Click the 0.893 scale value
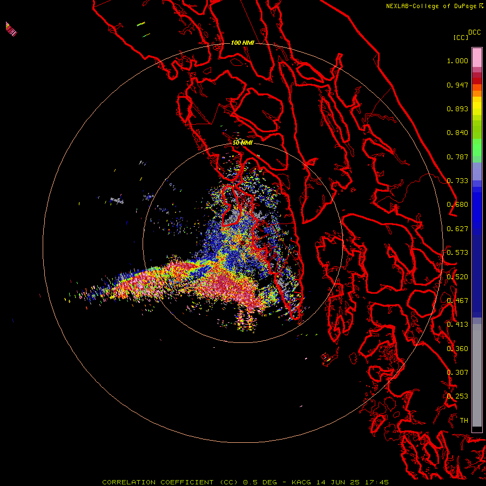 pyautogui.click(x=457, y=109)
